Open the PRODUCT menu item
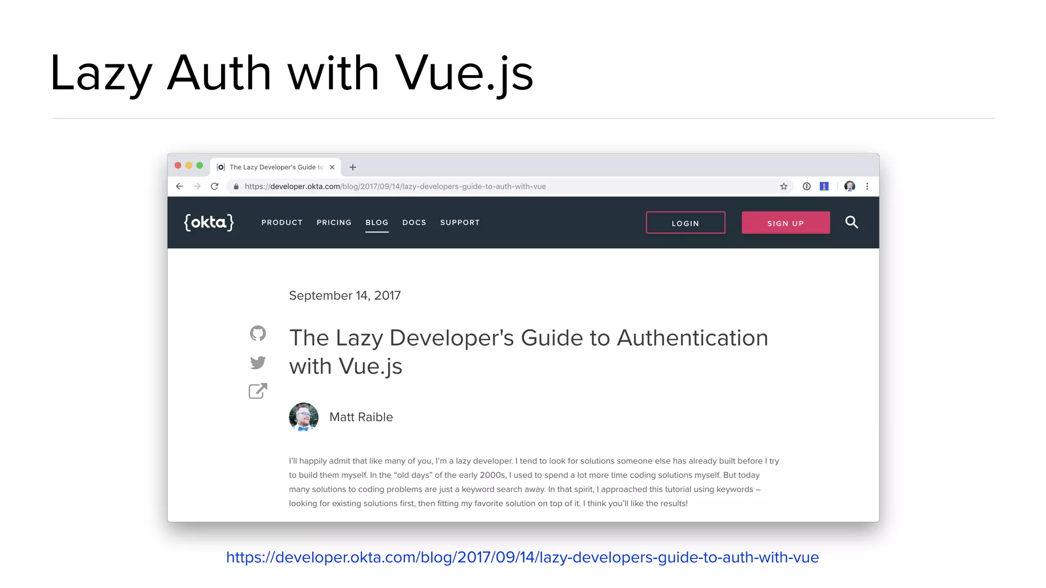The height and width of the screenshot is (588, 1046). (x=282, y=223)
